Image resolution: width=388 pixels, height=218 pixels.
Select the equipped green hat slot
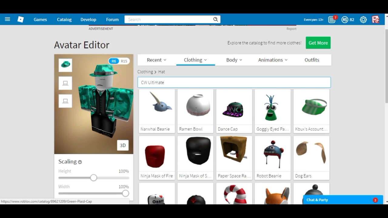(x=65, y=65)
